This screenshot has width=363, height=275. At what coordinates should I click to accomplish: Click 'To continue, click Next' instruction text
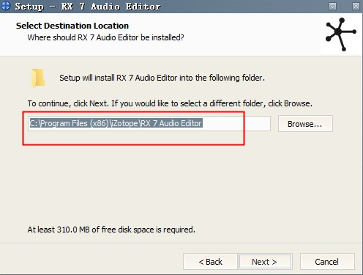[170, 103]
